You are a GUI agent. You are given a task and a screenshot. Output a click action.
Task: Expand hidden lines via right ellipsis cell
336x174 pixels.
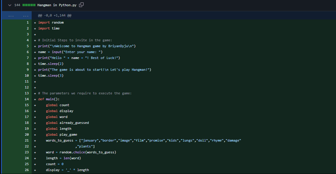click(26, 15)
